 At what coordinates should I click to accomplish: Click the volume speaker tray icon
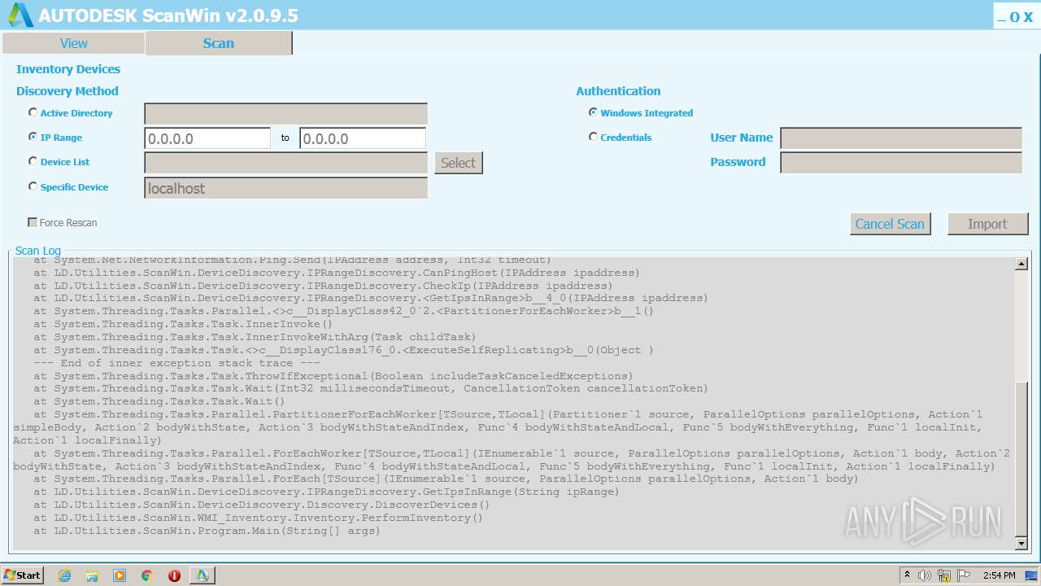click(x=925, y=575)
